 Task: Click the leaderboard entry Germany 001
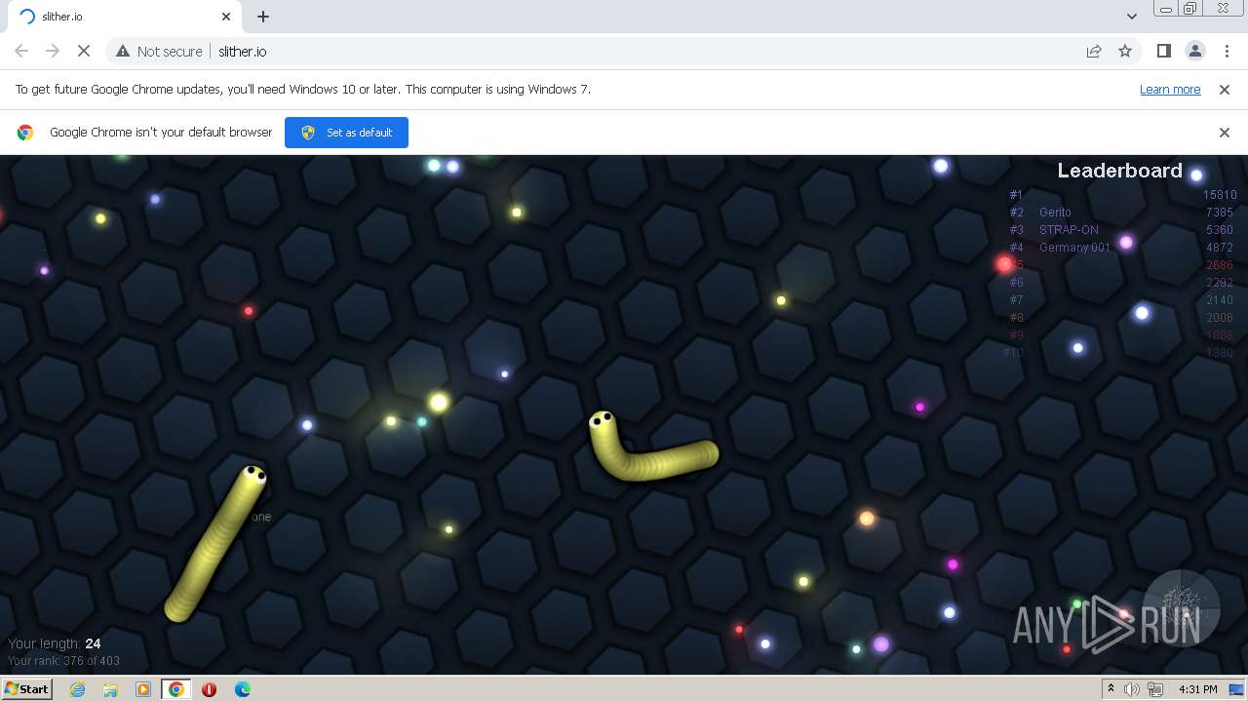tap(1074, 248)
